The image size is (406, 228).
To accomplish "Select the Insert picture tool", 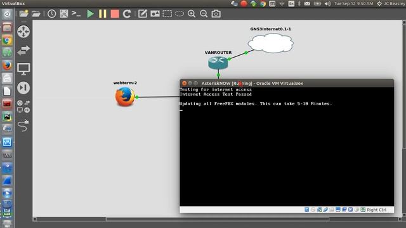I will tap(155, 14).
